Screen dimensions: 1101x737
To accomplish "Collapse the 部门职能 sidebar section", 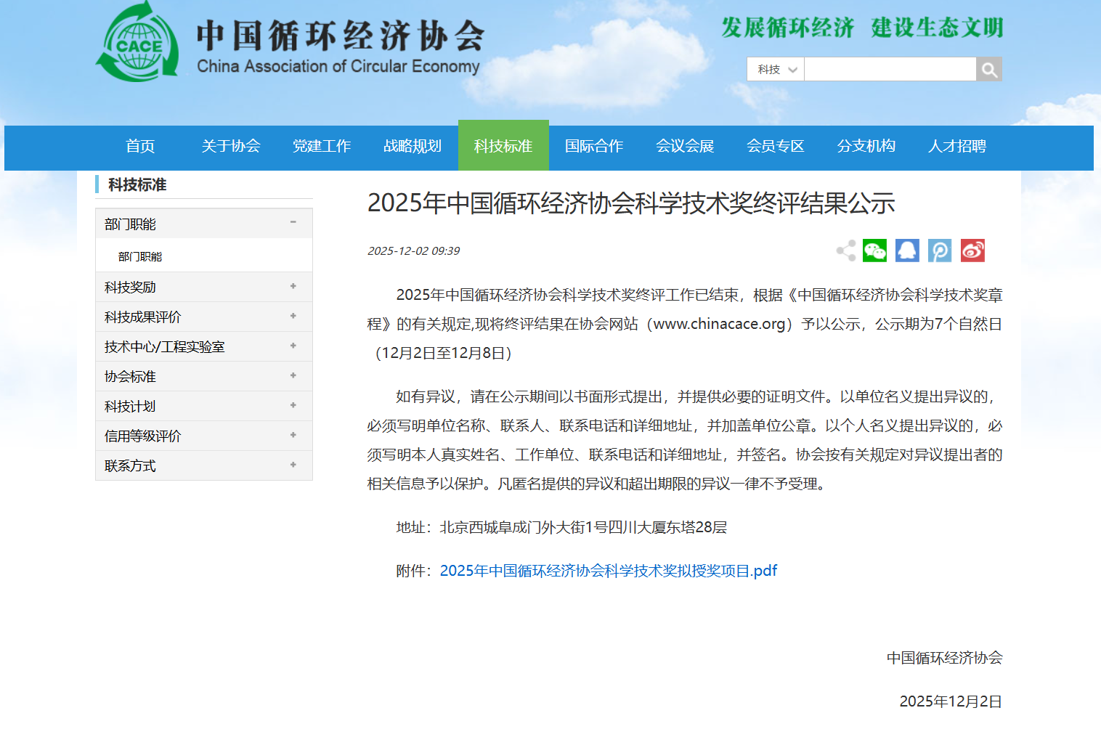I will tap(293, 223).
